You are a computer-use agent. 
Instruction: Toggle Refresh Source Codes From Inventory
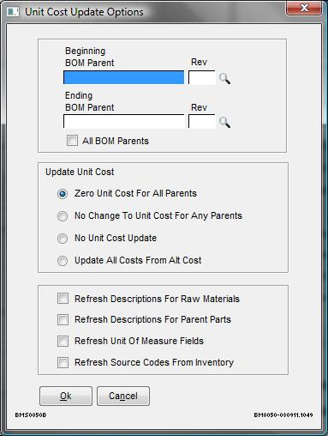click(x=63, y=362)
